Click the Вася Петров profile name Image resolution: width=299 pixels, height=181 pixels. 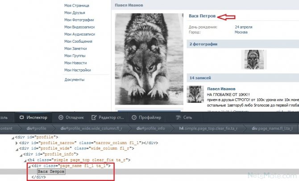coord(202,16)
